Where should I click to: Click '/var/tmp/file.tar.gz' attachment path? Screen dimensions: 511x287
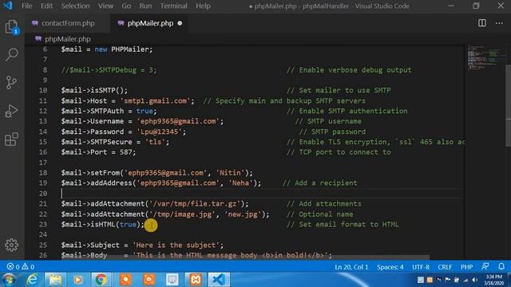(x=195, y=204)
